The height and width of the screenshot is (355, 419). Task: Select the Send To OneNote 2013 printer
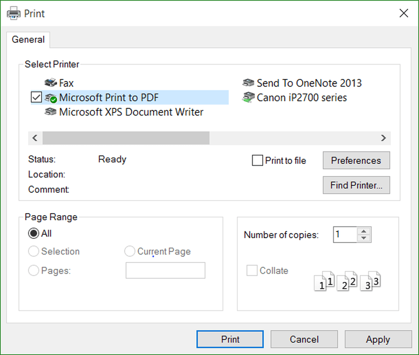(309, 83)
